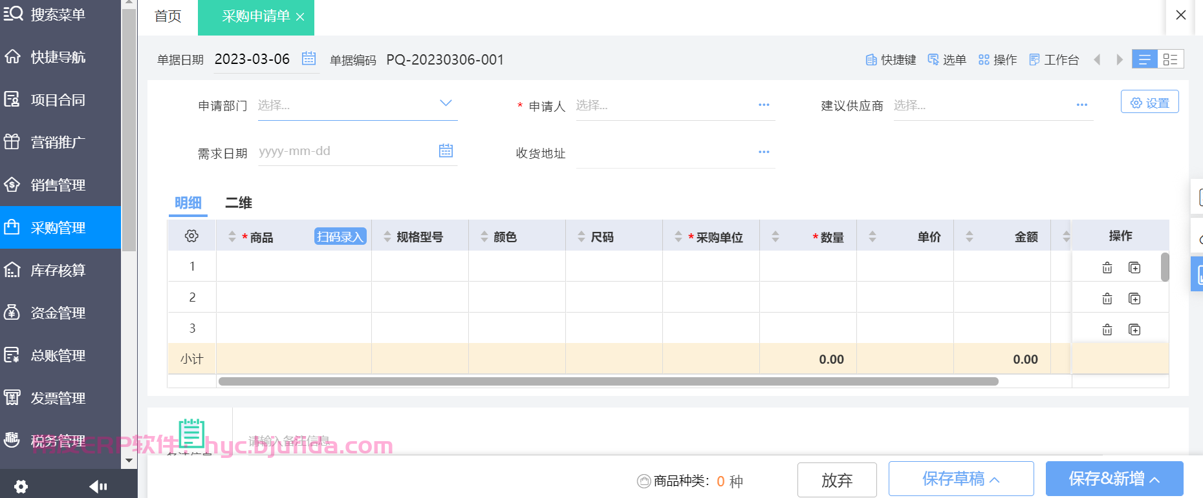This screenshot has height=498, width=1203.
Task: Delete row 2 with trash icon
Action: (x=1107, y=298)
